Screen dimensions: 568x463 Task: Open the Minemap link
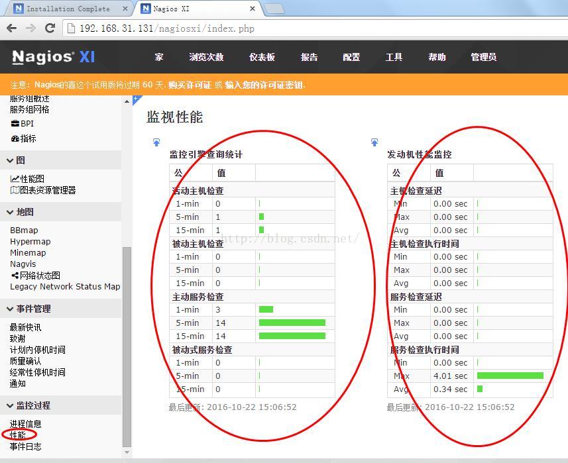[28, 252]
